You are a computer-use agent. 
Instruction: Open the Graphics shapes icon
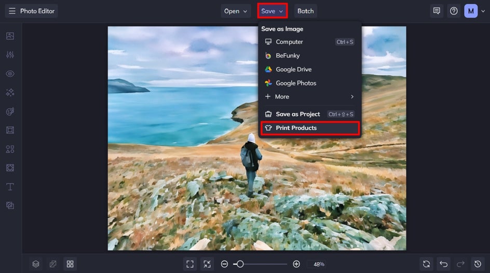(x=10, y=149)
